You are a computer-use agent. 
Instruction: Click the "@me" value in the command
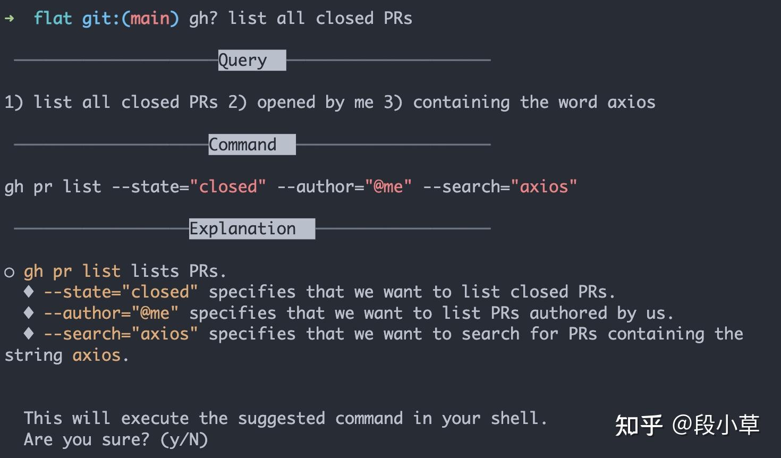pos(388,186)
